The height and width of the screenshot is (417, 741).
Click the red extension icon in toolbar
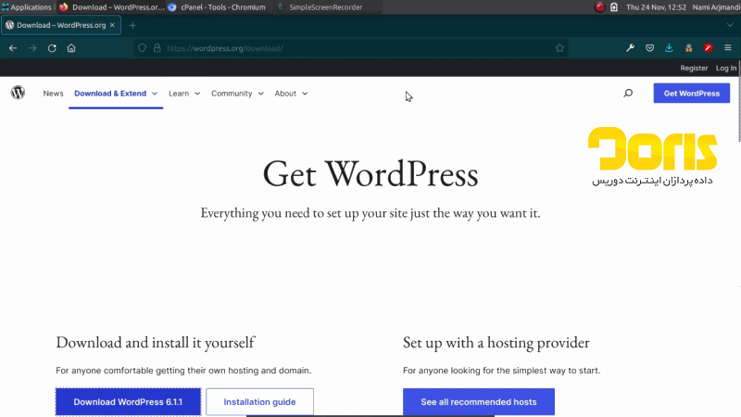click(x=708, y=48)
